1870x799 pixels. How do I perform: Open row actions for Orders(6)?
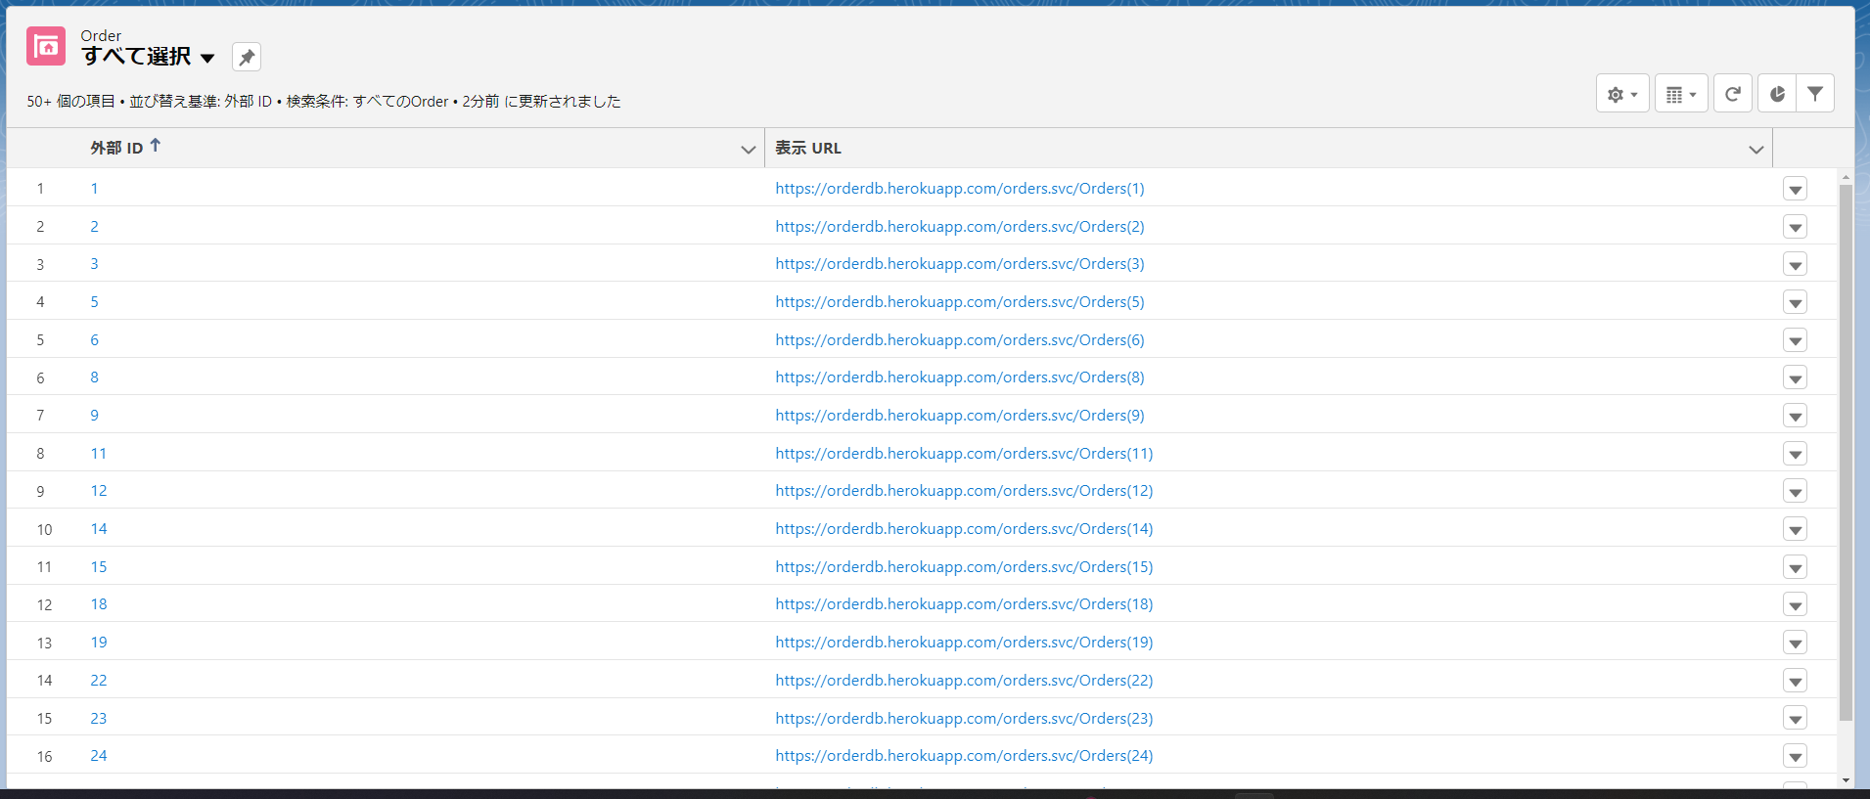(1795, 340)
